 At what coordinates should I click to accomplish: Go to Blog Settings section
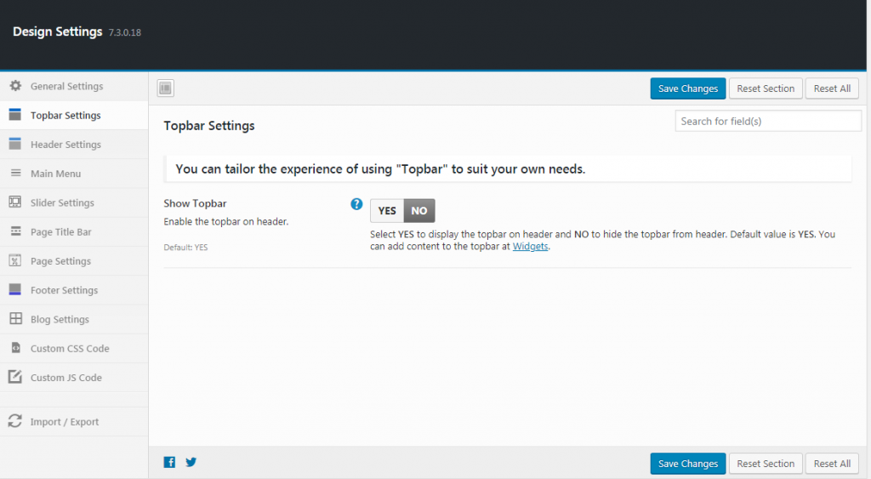point(74,320)
